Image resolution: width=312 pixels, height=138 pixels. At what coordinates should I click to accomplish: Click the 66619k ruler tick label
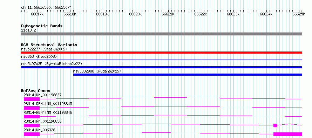point(103,14)
